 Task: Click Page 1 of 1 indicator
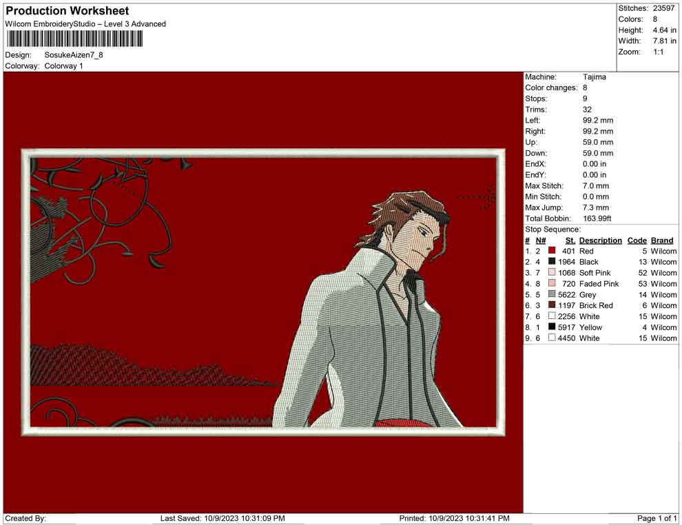tap(656, 515)
